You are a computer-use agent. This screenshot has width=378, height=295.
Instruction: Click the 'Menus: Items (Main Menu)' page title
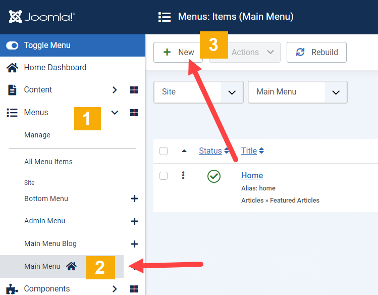(236, 17)
